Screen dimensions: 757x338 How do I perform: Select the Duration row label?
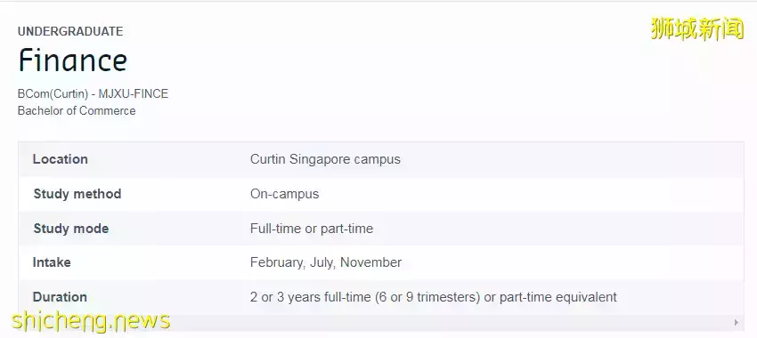60,296
